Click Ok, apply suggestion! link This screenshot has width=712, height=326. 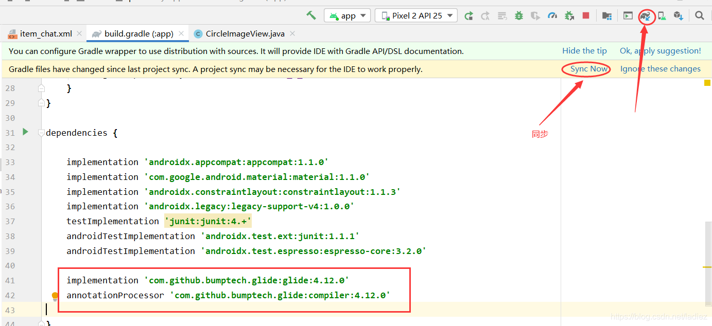pos(661,51)
